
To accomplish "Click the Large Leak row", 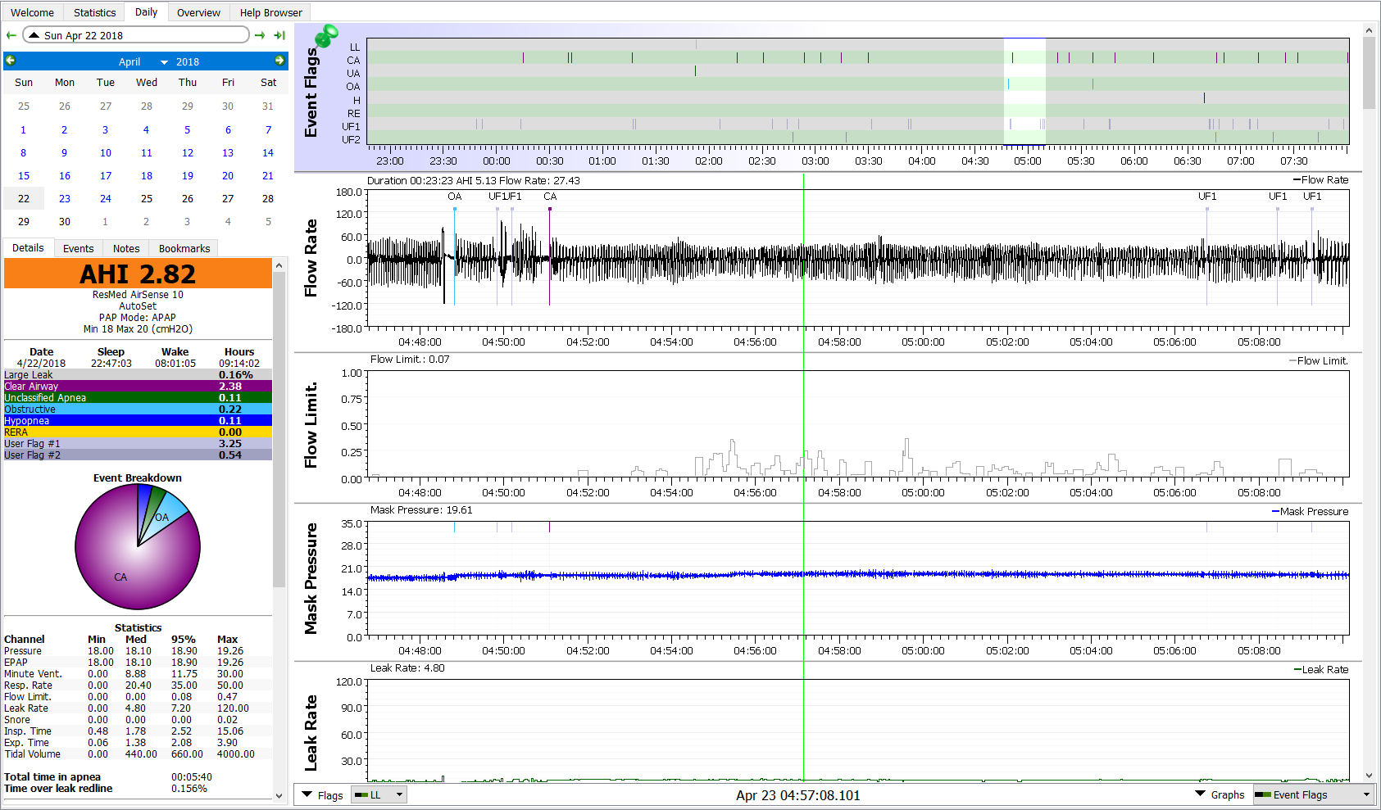I will point(138,374).
